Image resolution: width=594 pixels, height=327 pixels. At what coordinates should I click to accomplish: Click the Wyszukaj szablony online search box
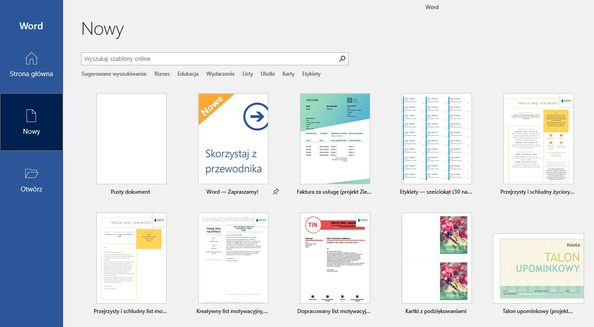point(207,59)
